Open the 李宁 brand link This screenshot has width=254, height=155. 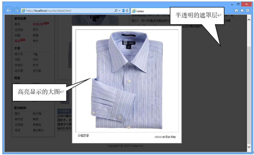click(36, 30)
